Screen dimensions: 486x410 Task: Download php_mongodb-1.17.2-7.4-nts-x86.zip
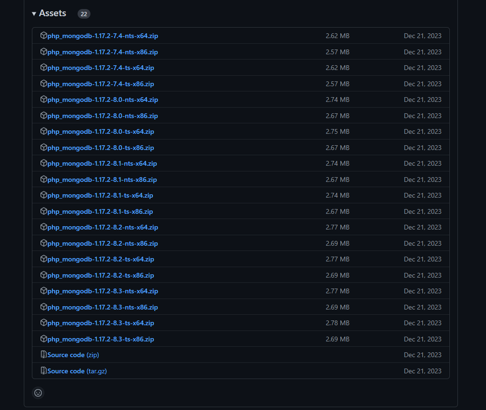coord(103,52)
